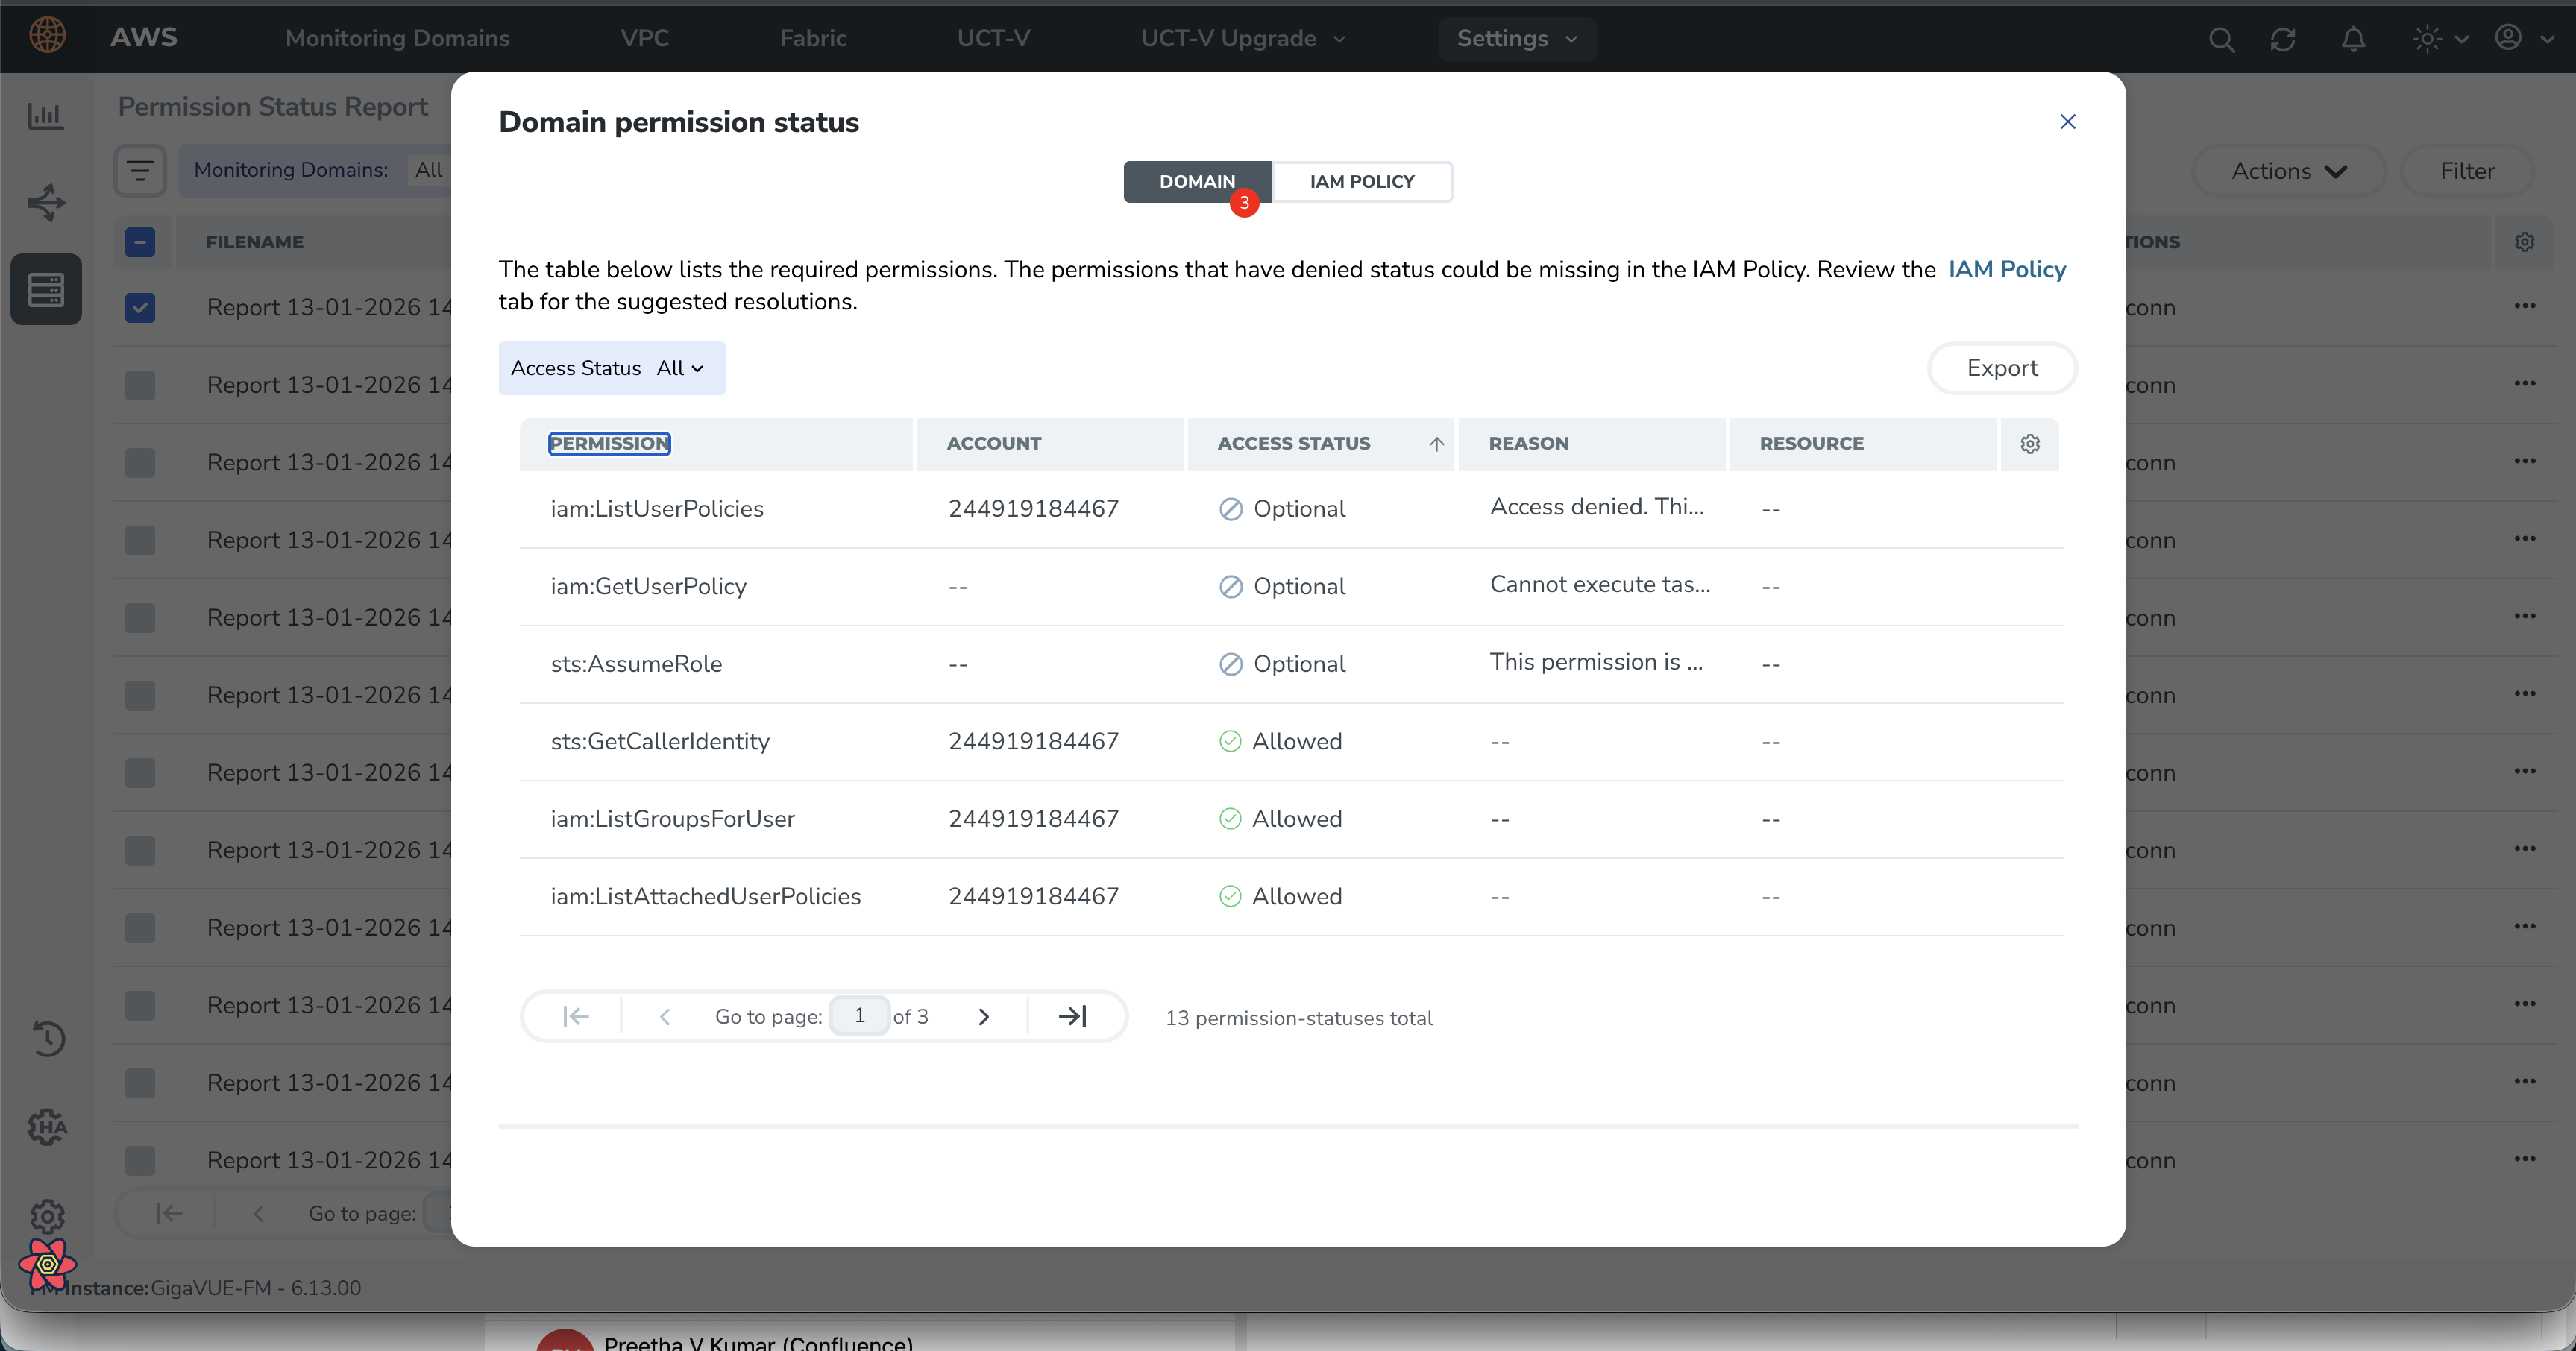Toggle the select-all checkbox in FILENAME header
The image size is (2576, 1351).
click(x=140, y=242)
